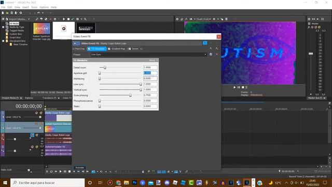Open the video preview properties gear icon
Viewport: 332px width, 187px height.
point(177,19)
